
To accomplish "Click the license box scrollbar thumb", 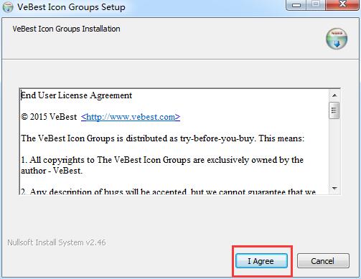I will 334,110.
